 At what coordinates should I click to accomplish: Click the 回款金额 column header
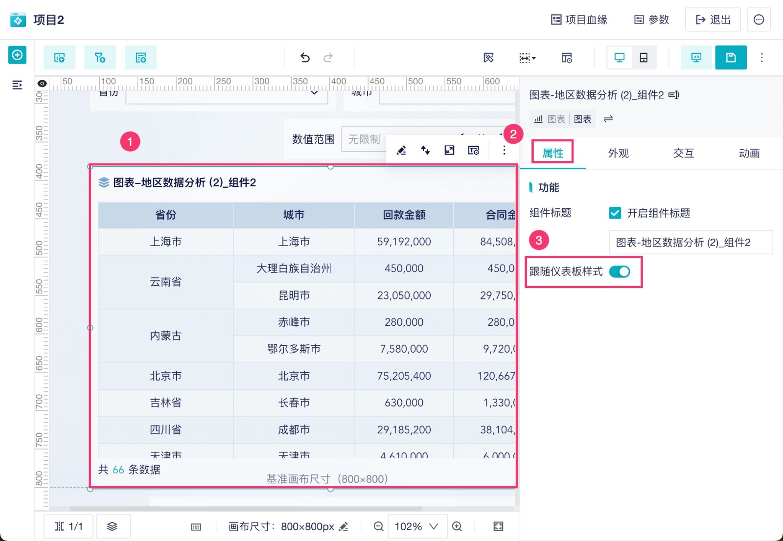(404, 215)
